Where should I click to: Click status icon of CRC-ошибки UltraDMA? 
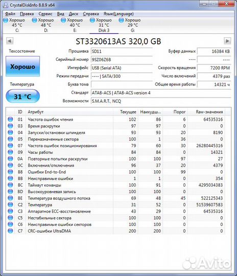pyautogui.click(x=10, y=231)
